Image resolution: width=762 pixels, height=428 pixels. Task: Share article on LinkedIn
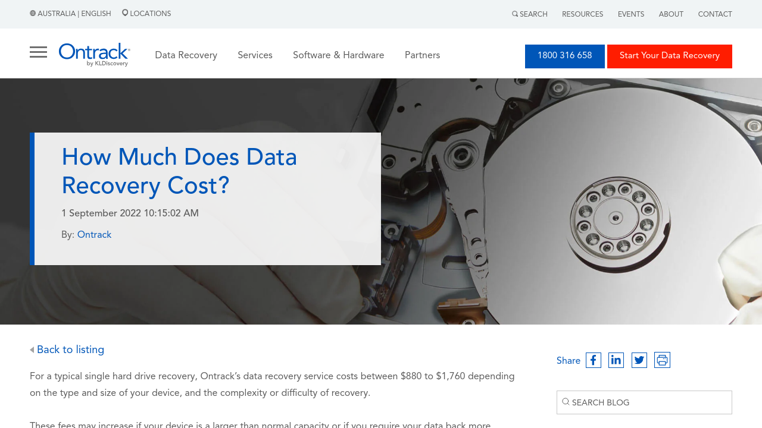coord(616,360)
